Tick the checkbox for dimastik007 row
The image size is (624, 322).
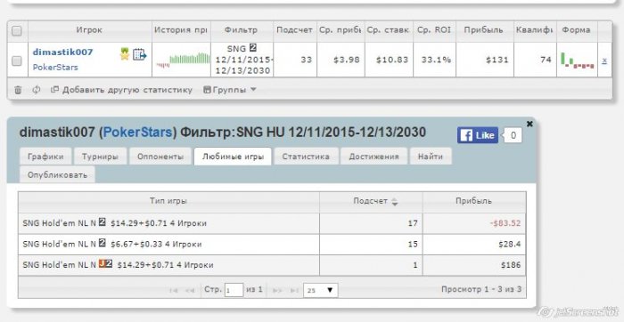[x=17, y=60]
